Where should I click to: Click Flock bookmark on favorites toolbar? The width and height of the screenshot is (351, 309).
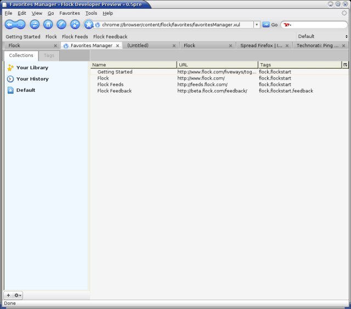[51, 37]
